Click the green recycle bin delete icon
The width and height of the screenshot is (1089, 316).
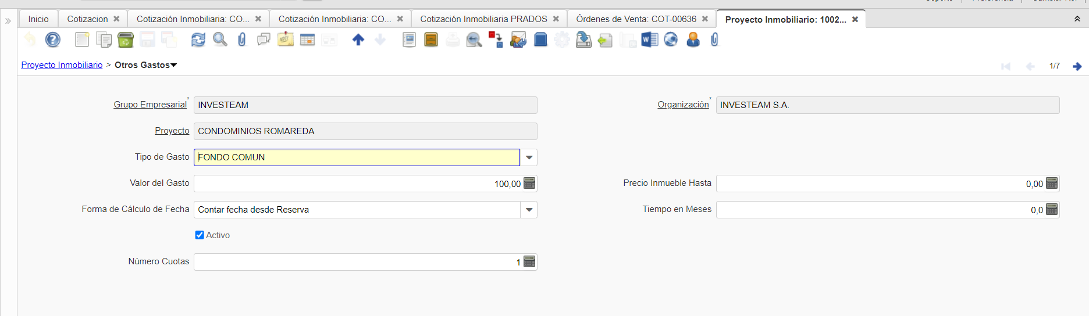pyautogui.click(x=125, y=39)
